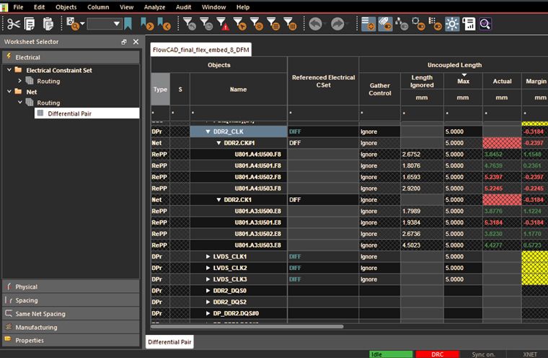Screen dimensions: 548x358
Task: Click the sun-shaped settings icon in toolbar
Action: [x=452, y=24]
